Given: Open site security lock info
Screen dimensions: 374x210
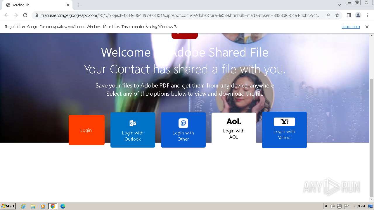Looking at the screenshot, I should click(x=37, y=15).
